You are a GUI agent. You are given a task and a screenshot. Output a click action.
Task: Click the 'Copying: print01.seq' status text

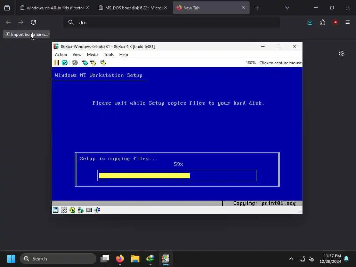(x=265, y=203)
